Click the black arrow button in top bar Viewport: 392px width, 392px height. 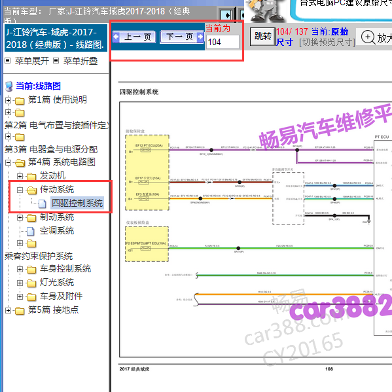pos(227,15)
